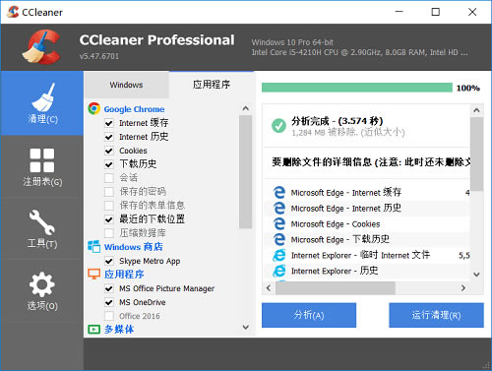Click the CCleaner title bar icon
The height and width of the screenshot is (371, 492).
(13, 12)
